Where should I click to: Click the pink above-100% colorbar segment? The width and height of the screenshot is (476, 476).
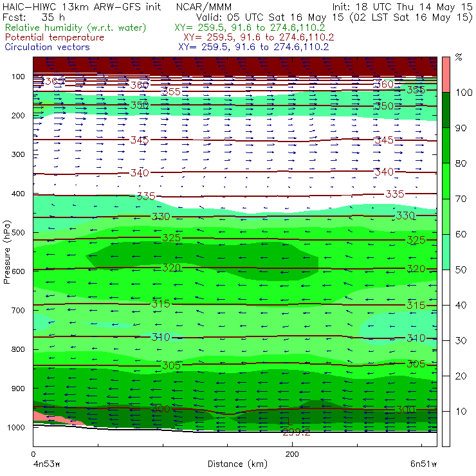click(446, 75)
